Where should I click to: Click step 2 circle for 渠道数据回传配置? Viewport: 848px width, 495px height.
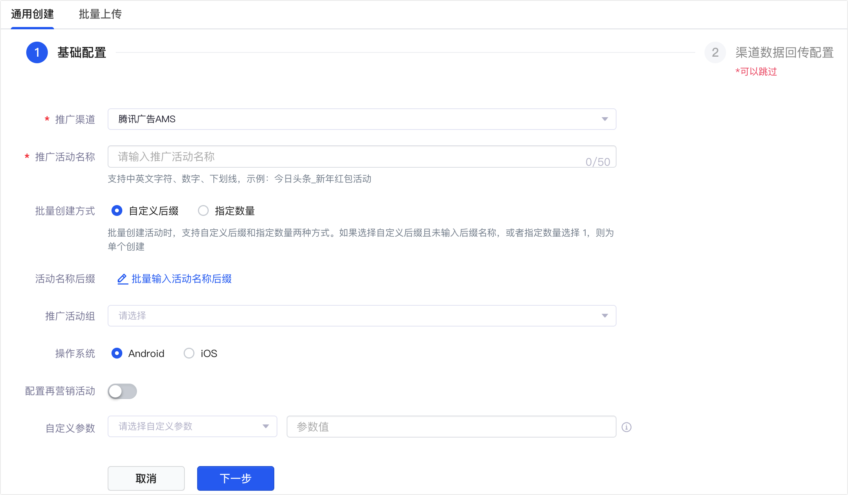715,52
